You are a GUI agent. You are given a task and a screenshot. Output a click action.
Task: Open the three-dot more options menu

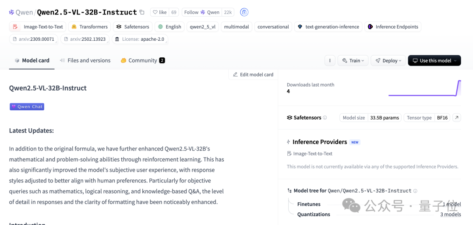pos(330,61)
